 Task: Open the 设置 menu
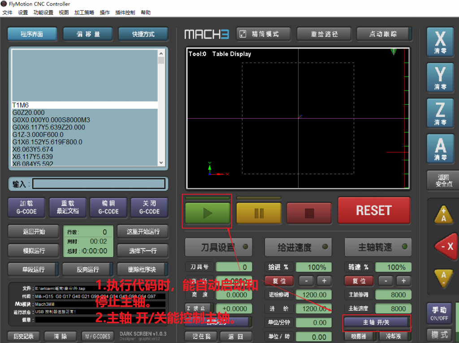(x=23, y=13)
